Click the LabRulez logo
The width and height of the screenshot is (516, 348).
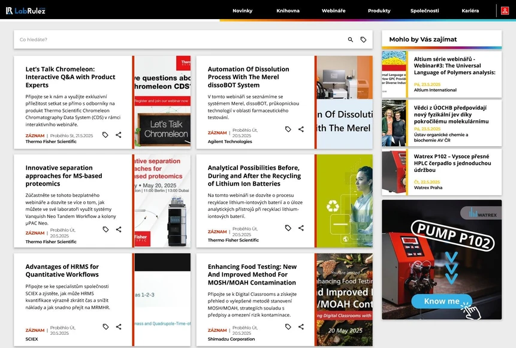tap(25, 11)
